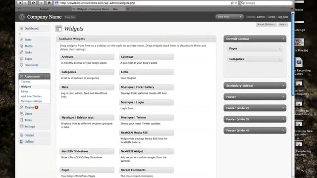Click the Gallery icon in sidebar
The height and width of the screenshot is (178, 317).
tap(21, 141)
